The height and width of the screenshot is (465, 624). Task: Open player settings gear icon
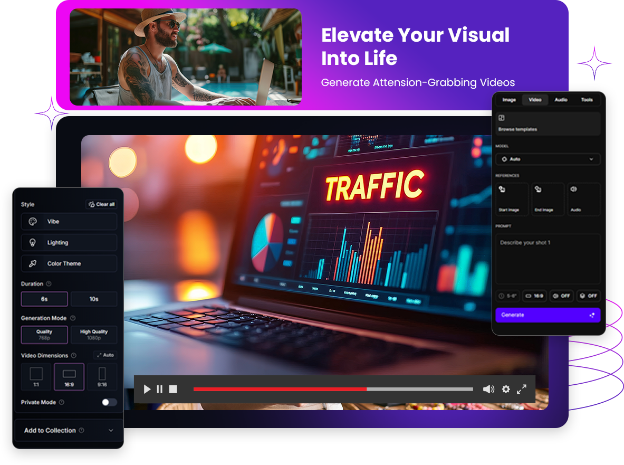click(506, 389)
